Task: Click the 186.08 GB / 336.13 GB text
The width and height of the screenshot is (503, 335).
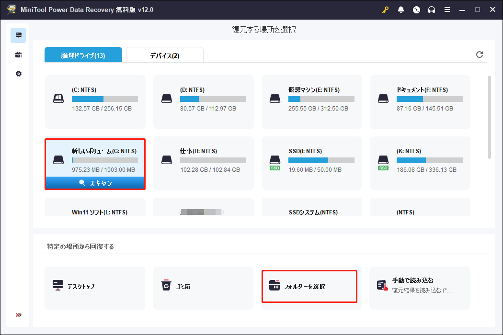Action: point(427,169)
